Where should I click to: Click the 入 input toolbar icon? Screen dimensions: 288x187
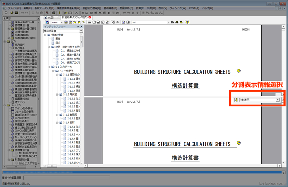pyautogui.click(x=76, y=12)
